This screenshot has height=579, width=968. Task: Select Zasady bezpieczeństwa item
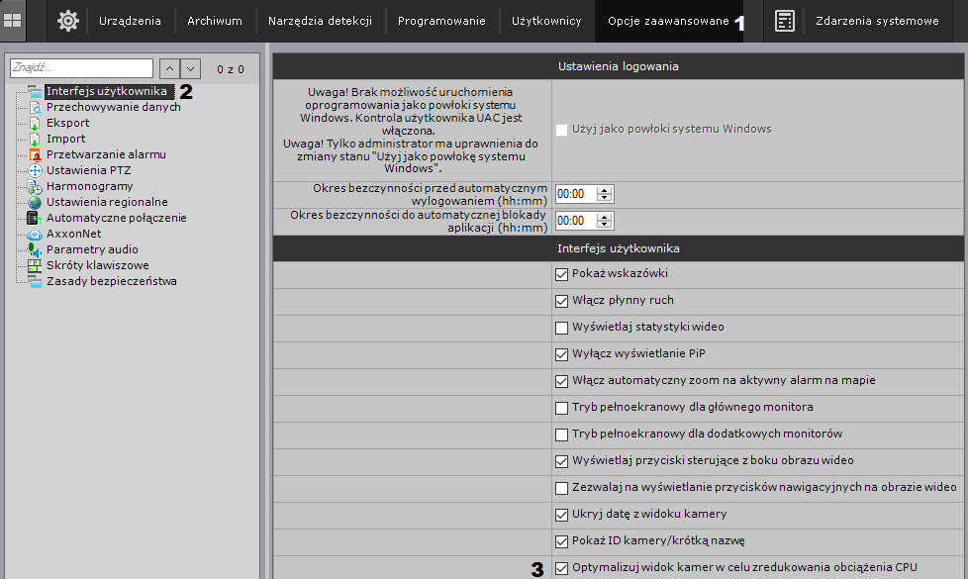pos(112,281)
